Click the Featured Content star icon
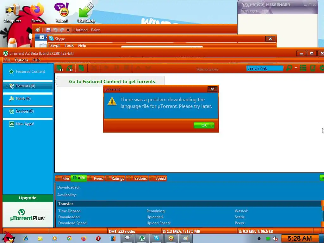The image size is (324, 243). point(11,72)
